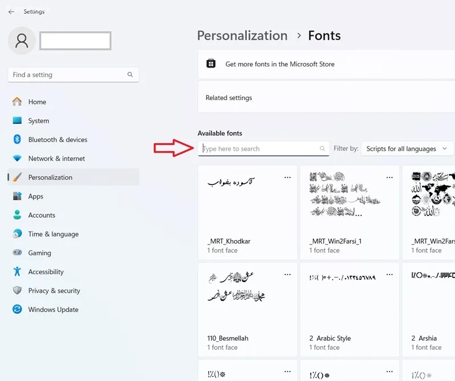Select the Windows Update refresh icon

pyautogui.click(x=17, y=309)
